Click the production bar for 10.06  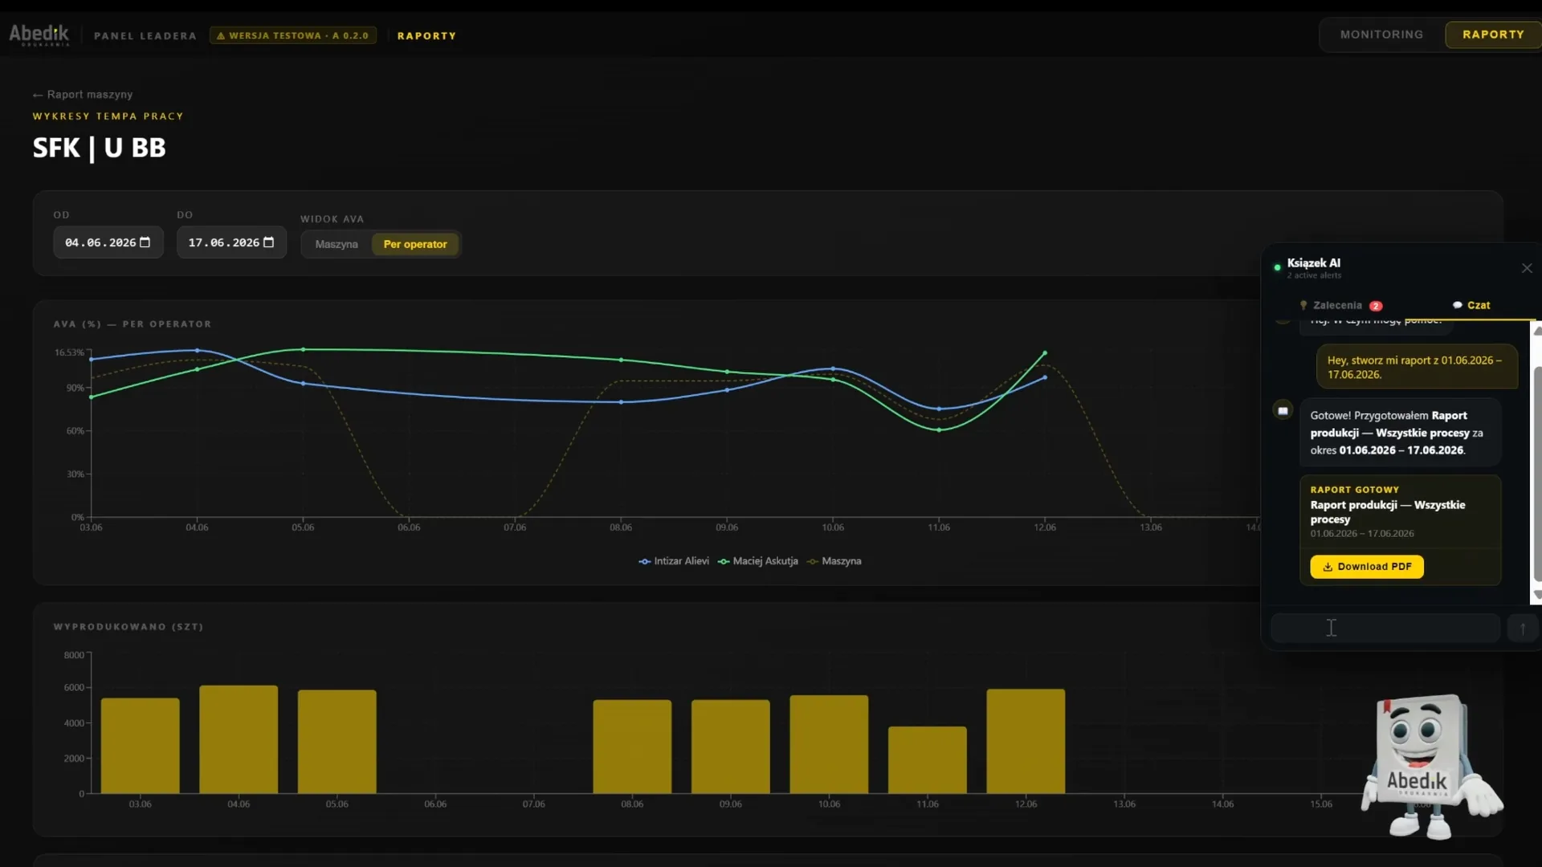pos(829,744)
